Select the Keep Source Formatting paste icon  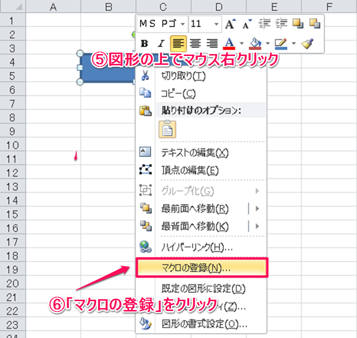coord(168,129)
